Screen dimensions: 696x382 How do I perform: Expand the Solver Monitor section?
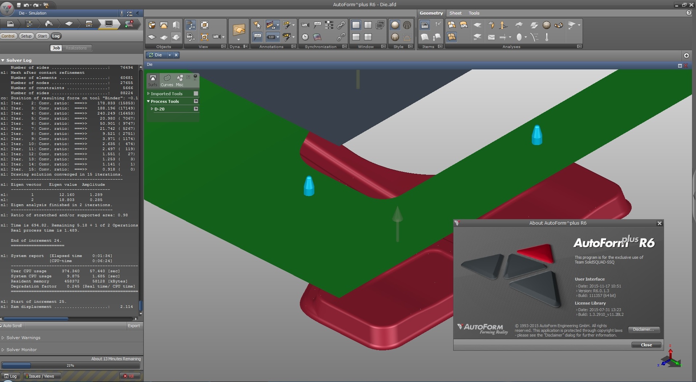tap(3, 350)
